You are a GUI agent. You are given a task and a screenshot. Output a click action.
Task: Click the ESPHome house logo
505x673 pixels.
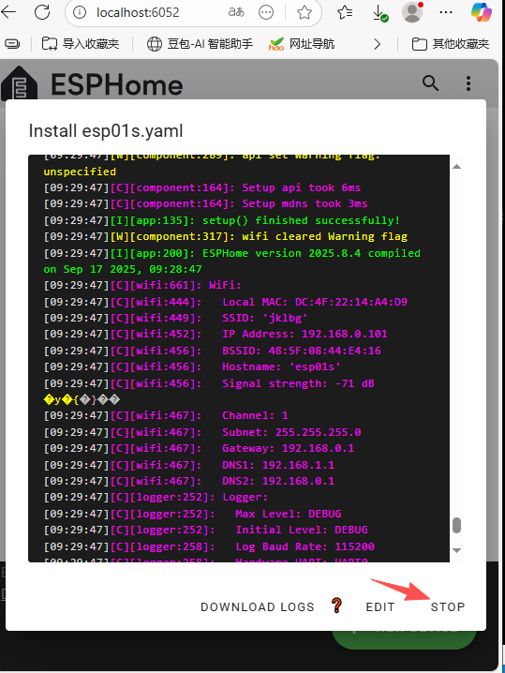[x=19, y=83]
